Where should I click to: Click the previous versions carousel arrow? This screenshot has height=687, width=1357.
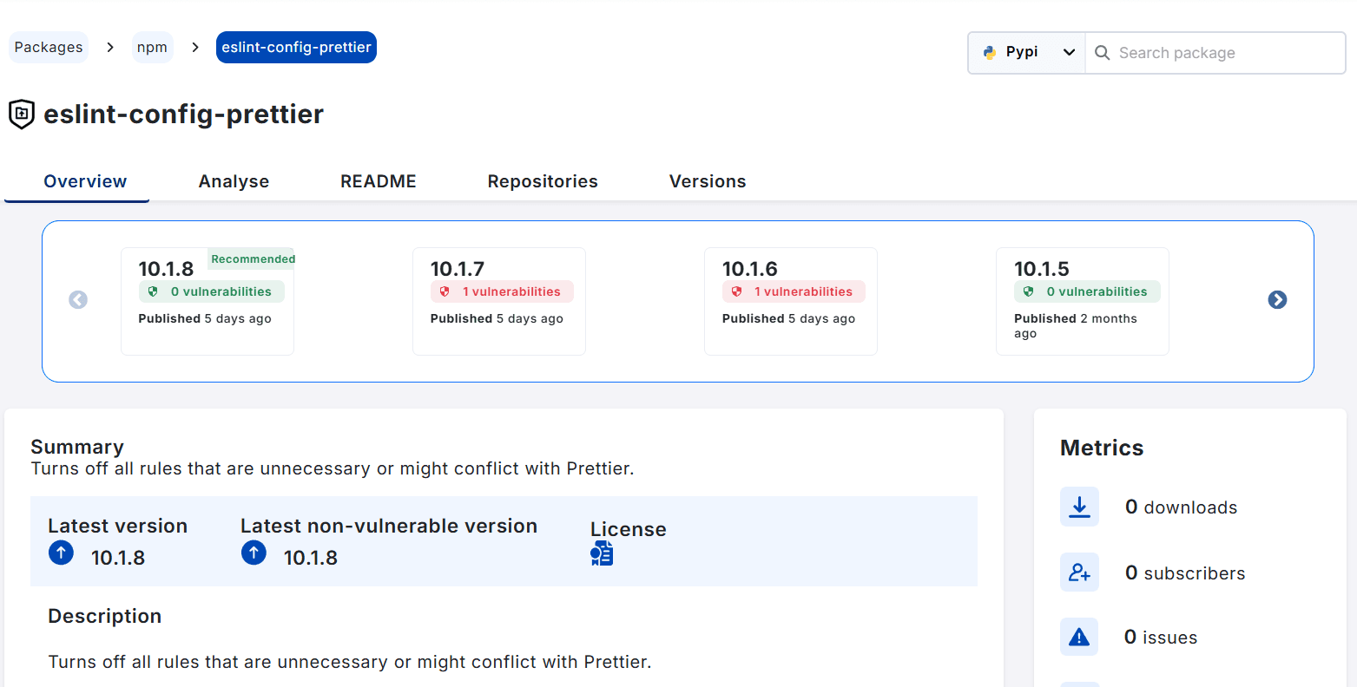pyautogui.click(x=78, y=299)
